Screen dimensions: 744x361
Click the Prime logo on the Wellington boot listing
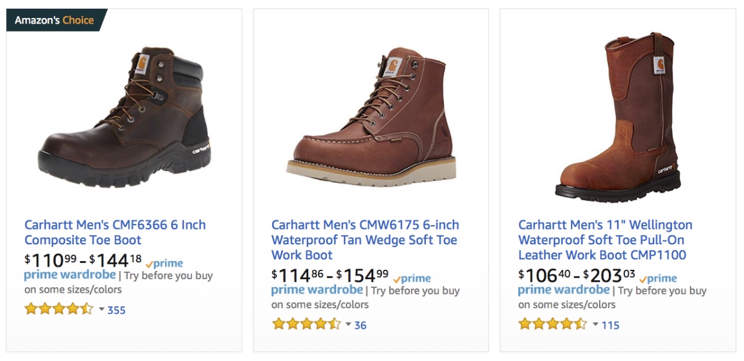[x=658, y=279]
